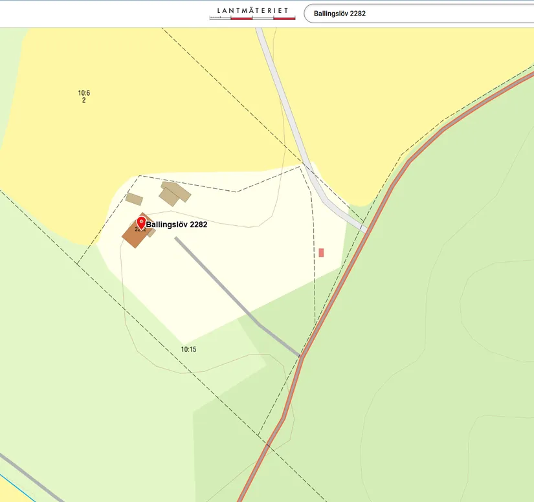Viewport: 534px width, 502px height.
Task: Select the "10:6" parcel label
Action: 83,93
